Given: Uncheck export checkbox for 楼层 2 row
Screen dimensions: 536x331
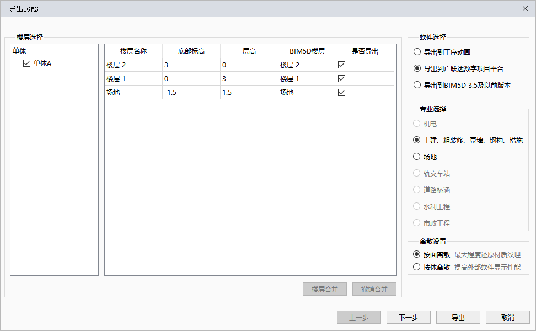Looking at the screenshot, I should pyautogui.click(x=341, y=65).
